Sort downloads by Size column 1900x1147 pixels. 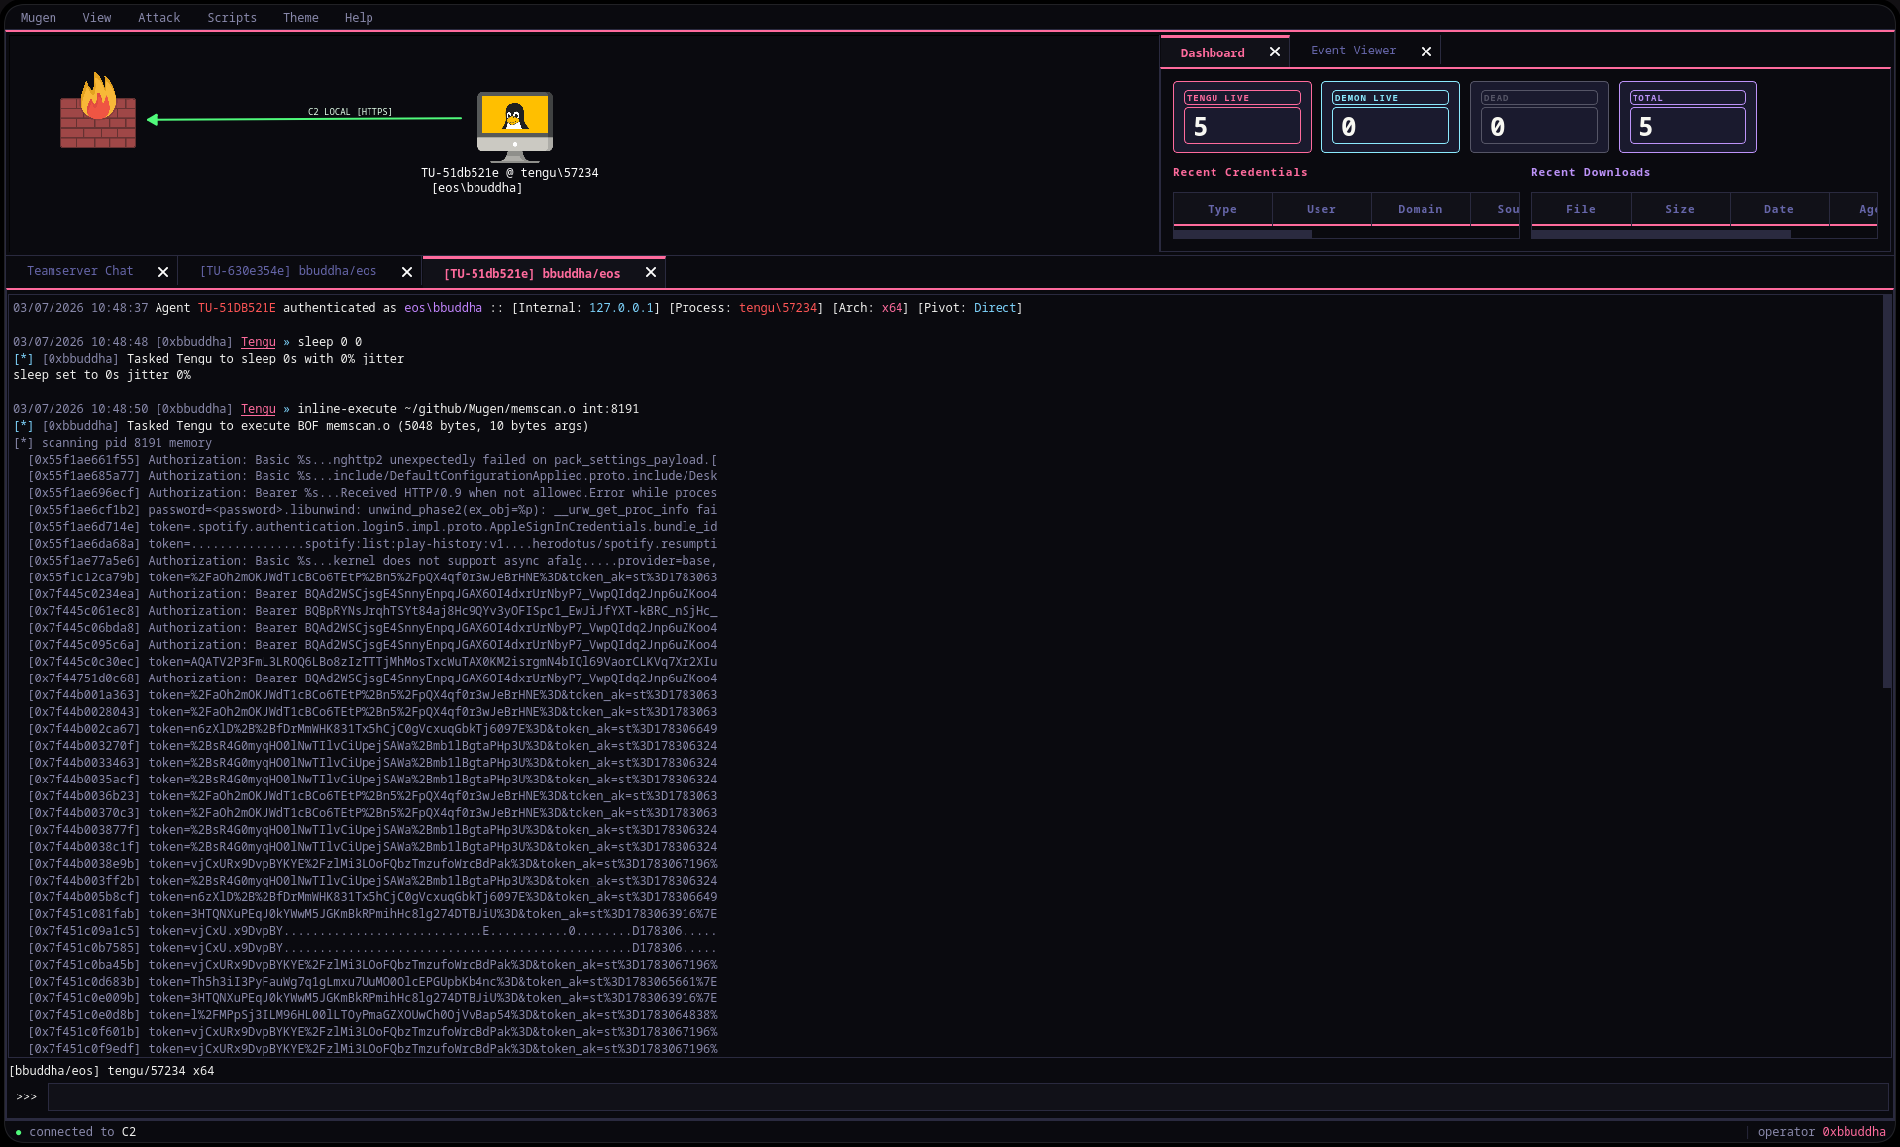[x=1680, y=209]
